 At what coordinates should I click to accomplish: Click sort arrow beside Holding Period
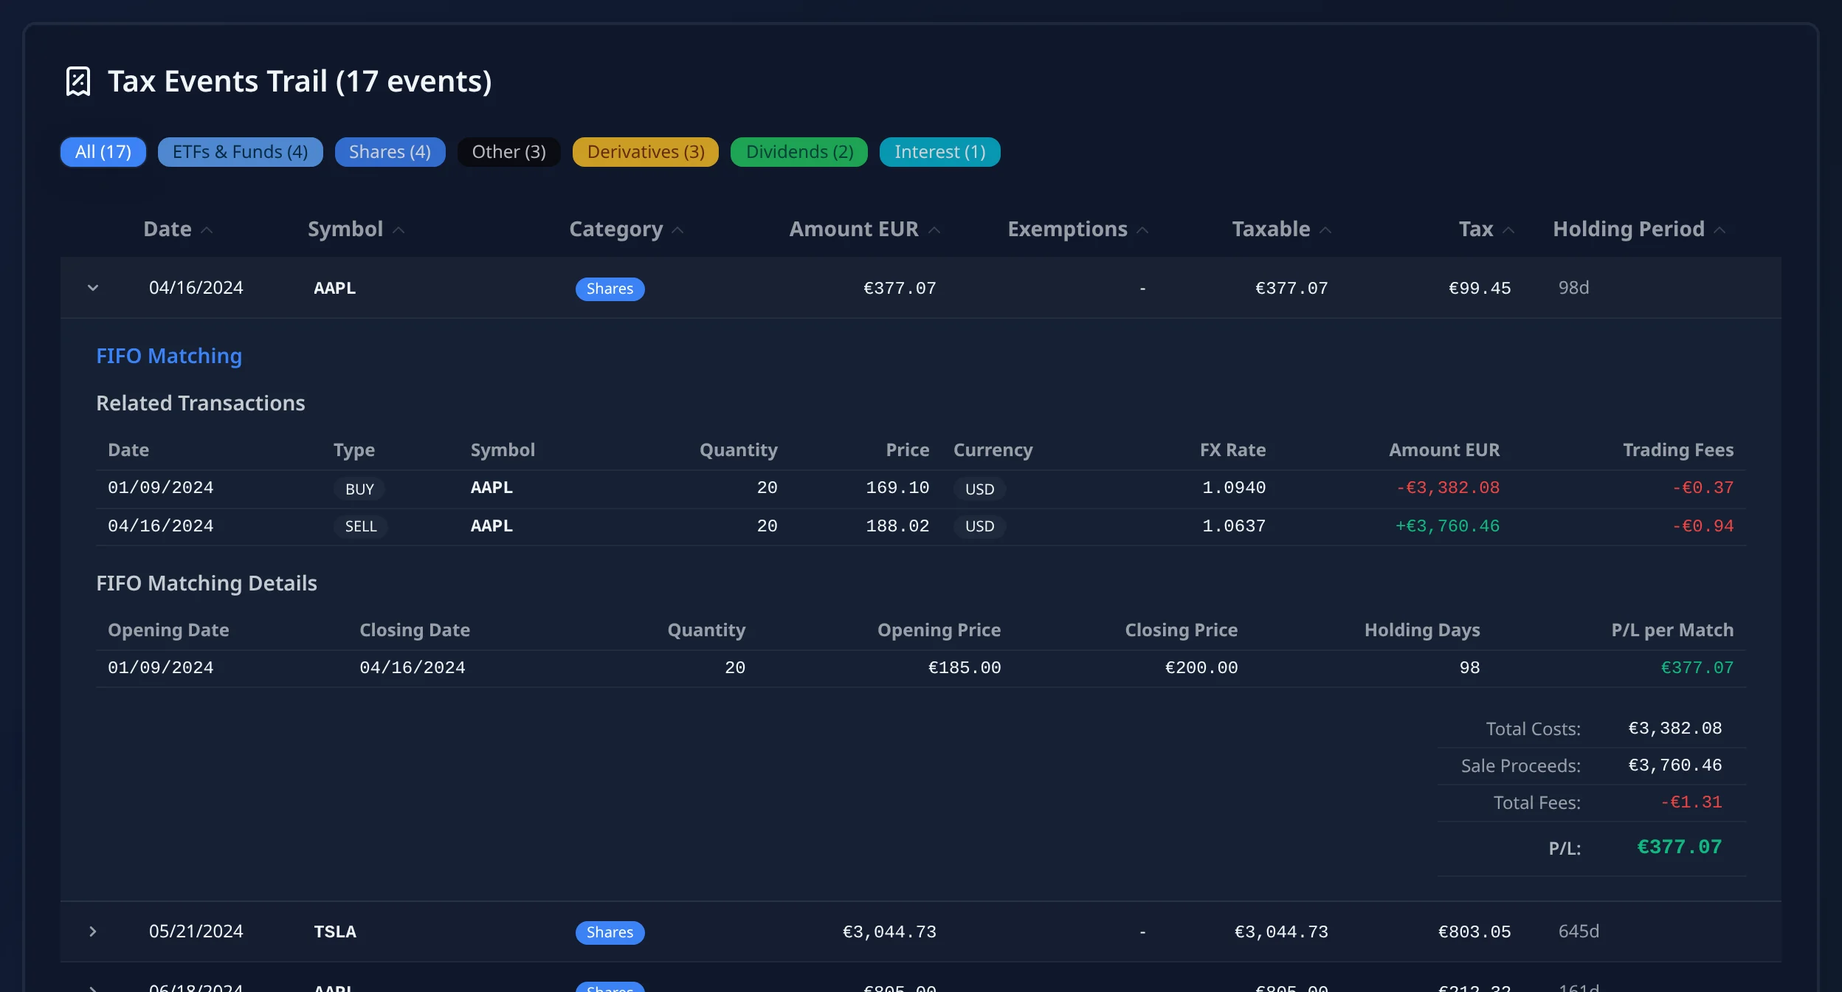[x=1719, y=230]
